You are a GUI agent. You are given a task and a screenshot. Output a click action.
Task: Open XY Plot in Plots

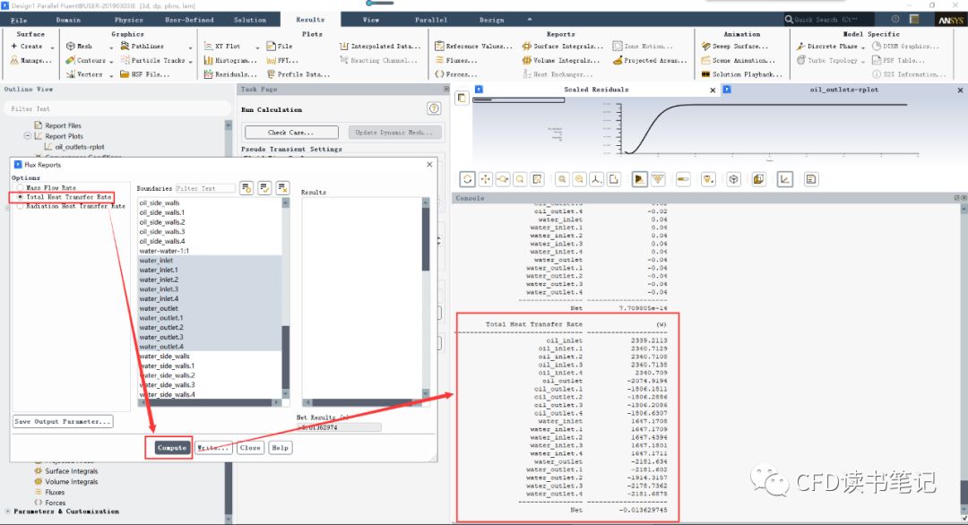[222, 47]
